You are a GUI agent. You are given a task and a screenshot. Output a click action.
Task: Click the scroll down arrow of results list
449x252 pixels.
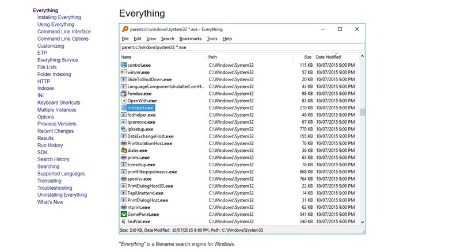(x=362, y=222)
